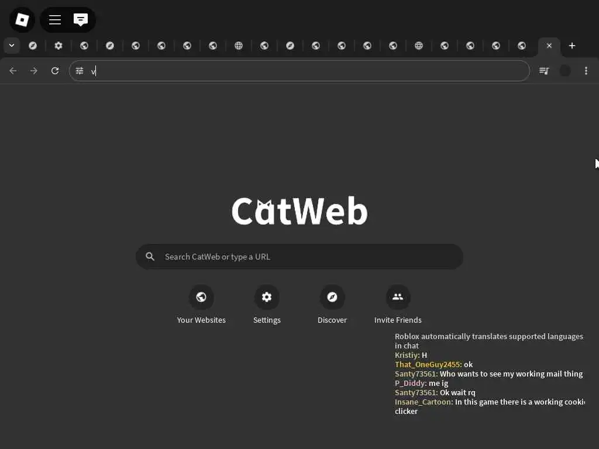The width and height of the screenshot is (599, 449).
Task: Reload the current page
Action: coord(55,71)
